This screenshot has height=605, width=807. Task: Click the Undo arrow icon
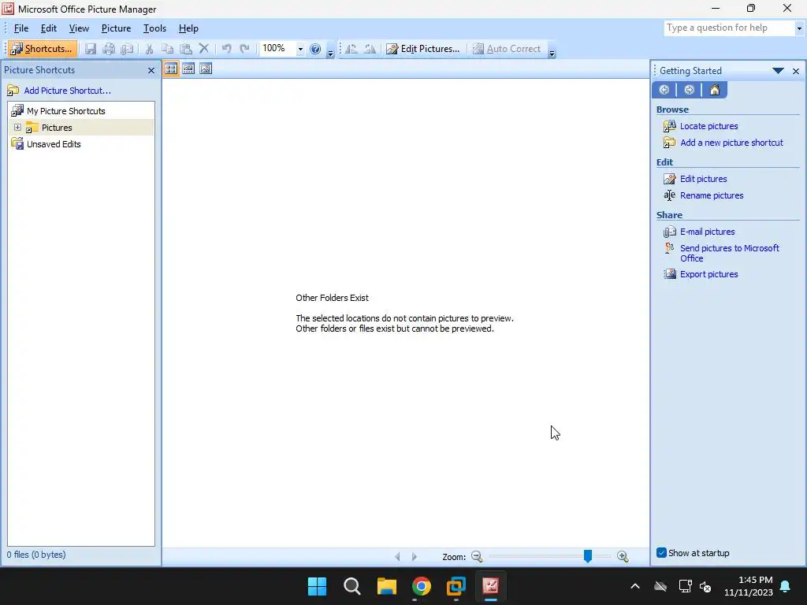tap(226, 49)
